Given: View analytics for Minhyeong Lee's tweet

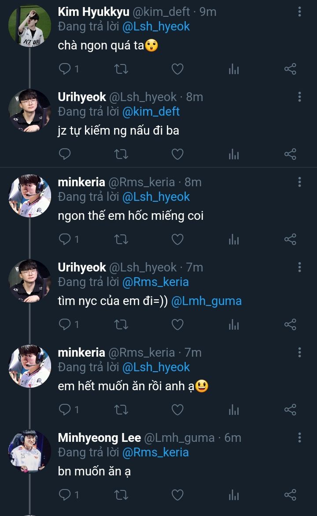Looking at the screenshot, I should pos(234,495).
